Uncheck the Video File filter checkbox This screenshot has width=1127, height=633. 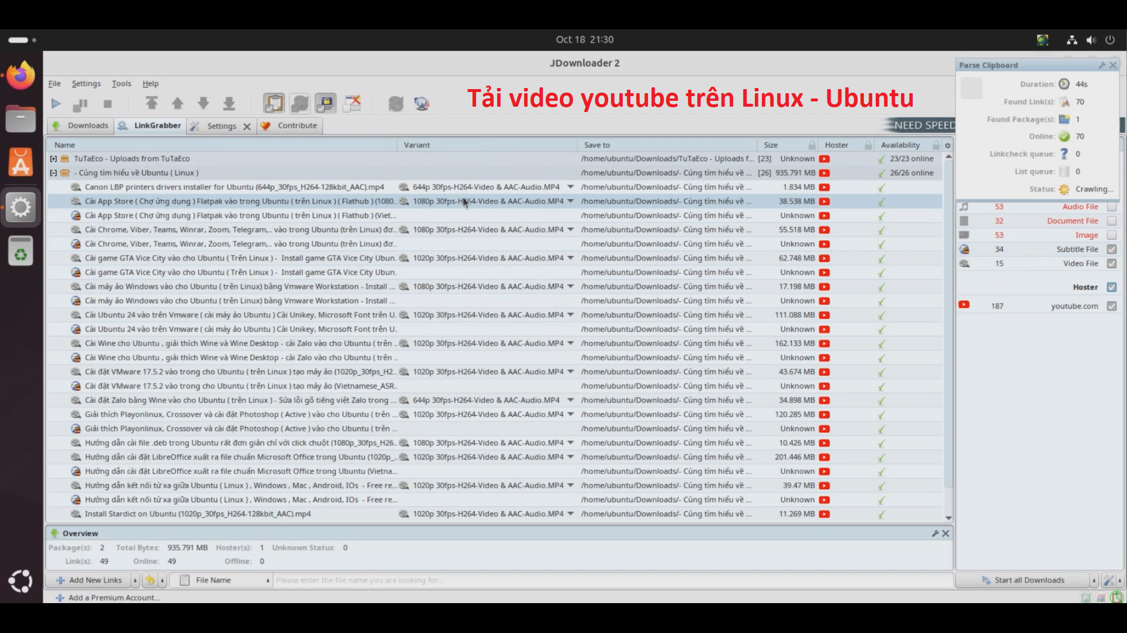pos(1111,264)
